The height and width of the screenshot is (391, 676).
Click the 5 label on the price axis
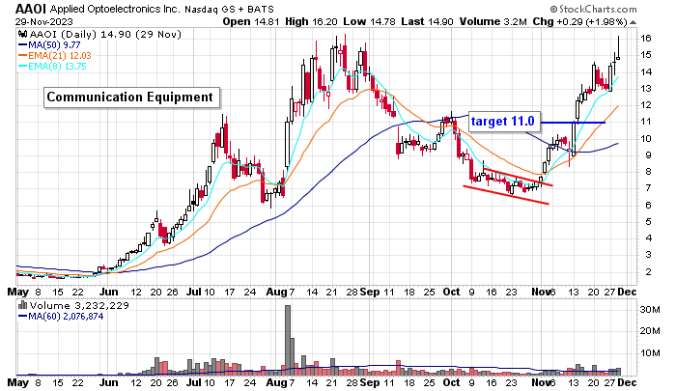[648, 222]
